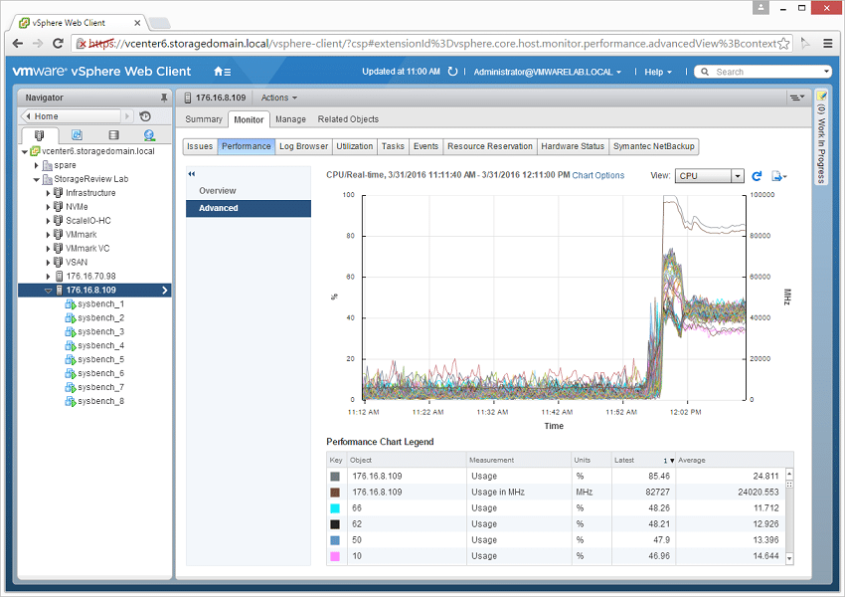845x597 pixels.
Task: Expand the Infrastructure cluster
Action: click(x=48, y=193)
